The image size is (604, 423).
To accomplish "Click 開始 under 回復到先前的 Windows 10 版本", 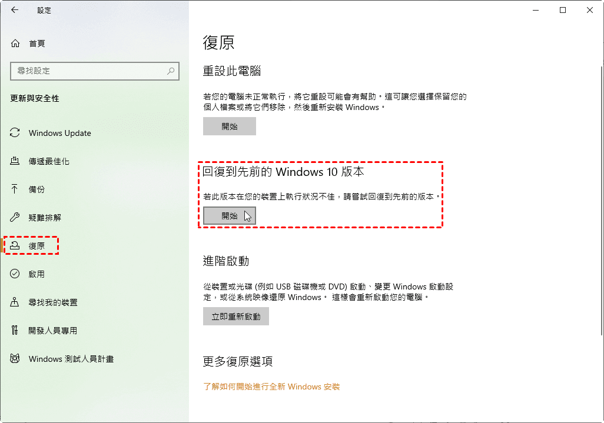I will 230,215.
